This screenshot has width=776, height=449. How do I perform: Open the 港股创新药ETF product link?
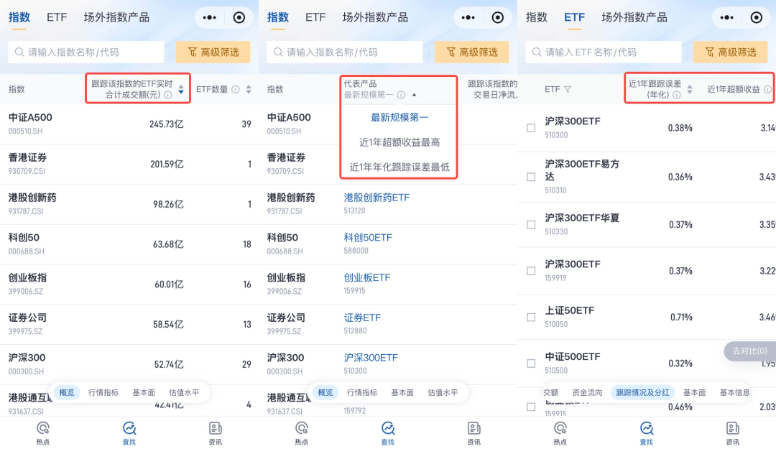377,197
